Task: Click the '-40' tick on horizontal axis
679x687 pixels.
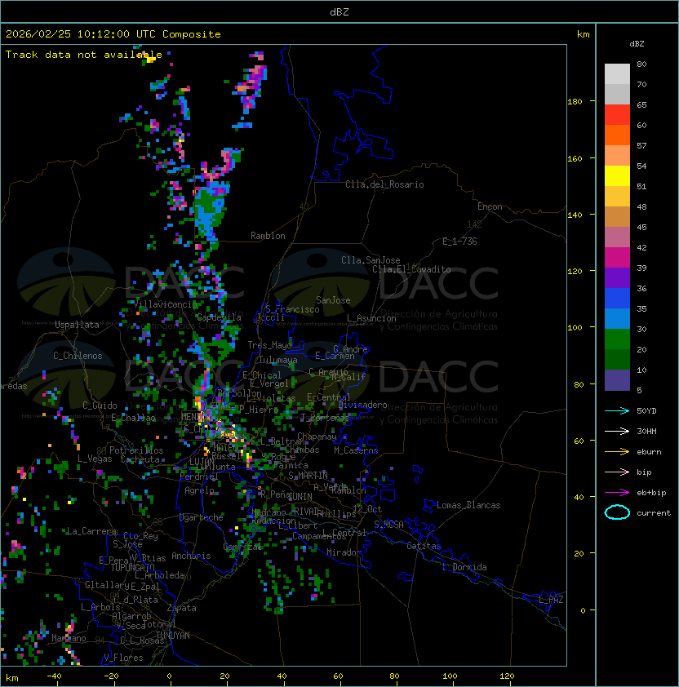Action: pyautogui.click(x=54, y=676)
